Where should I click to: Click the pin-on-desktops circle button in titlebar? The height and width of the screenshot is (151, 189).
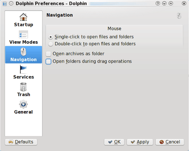pyautogui.click(x=11, y=3)
